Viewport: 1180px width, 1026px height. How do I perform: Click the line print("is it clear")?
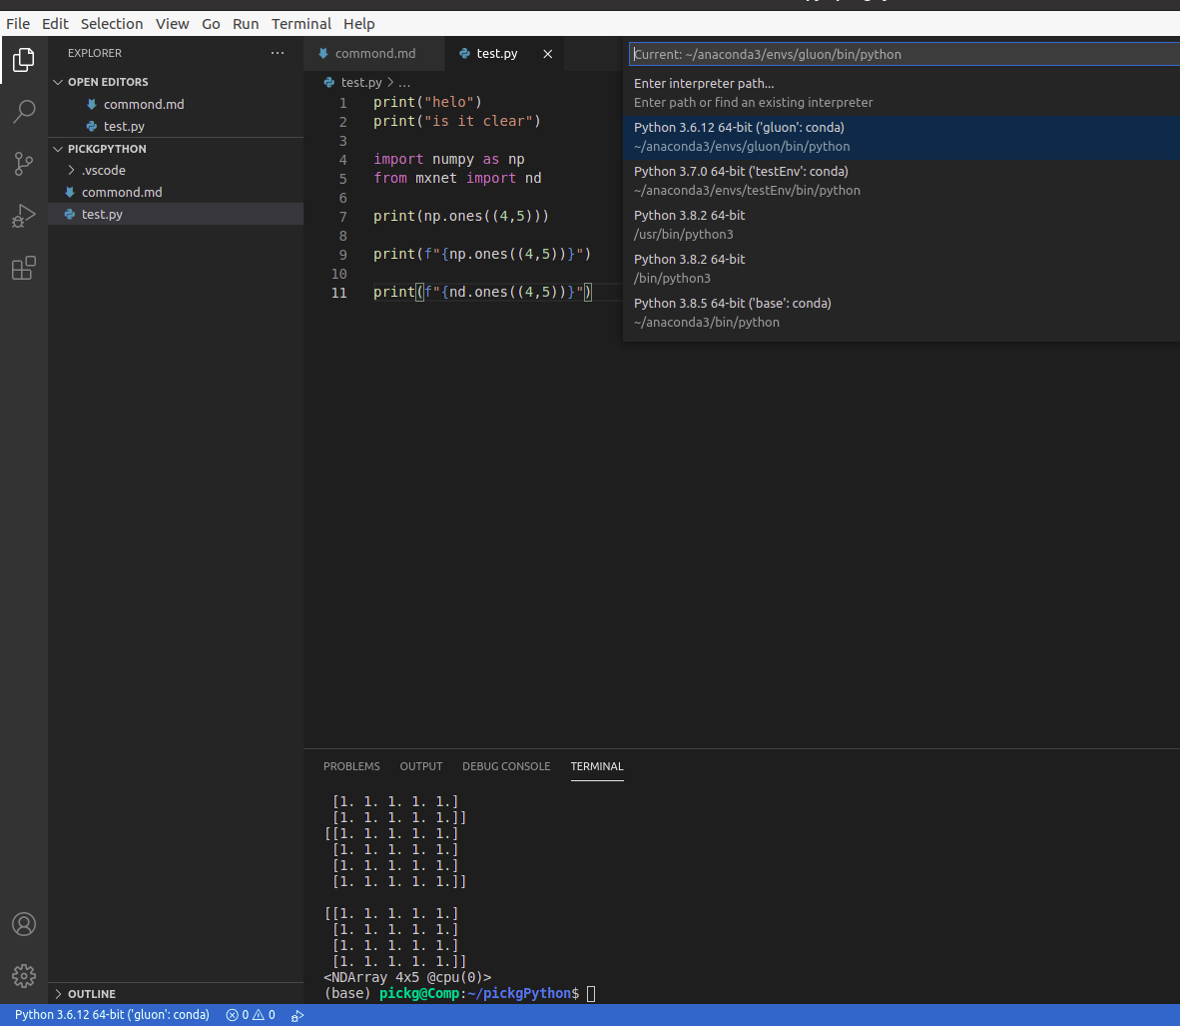pyautogui.click(x=457, y=121)
